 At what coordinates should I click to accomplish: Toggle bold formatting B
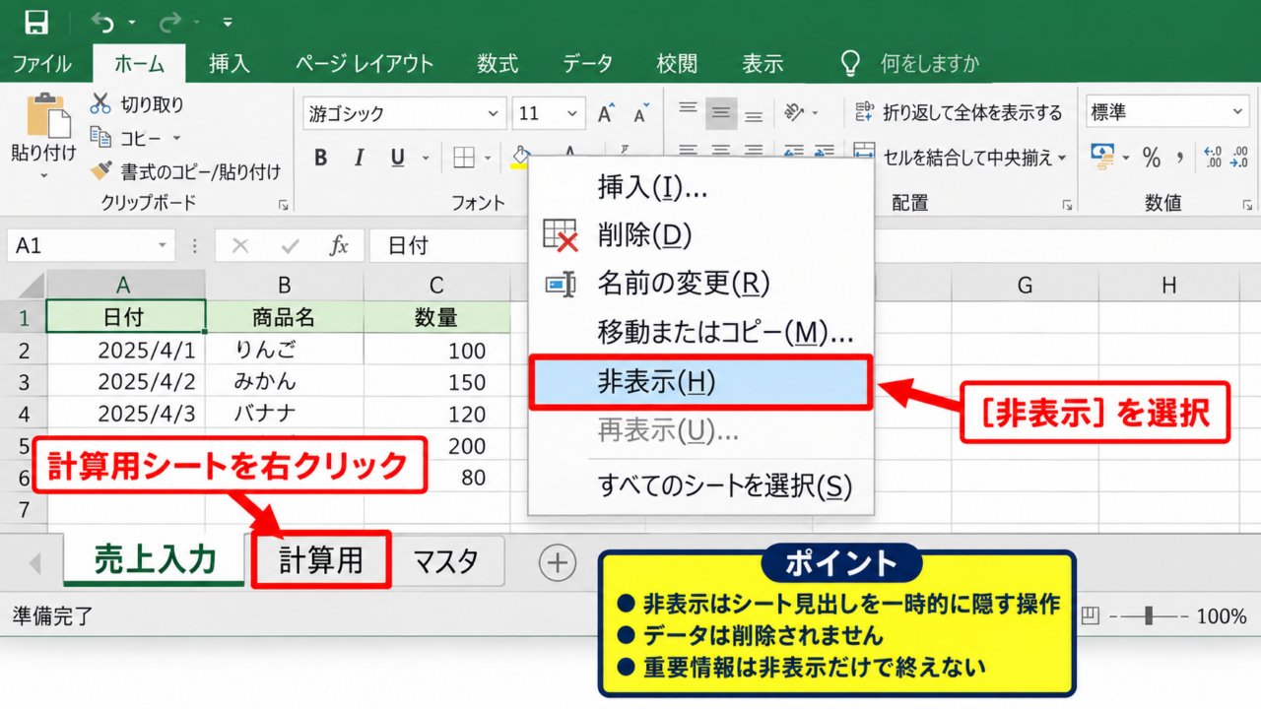320,158
